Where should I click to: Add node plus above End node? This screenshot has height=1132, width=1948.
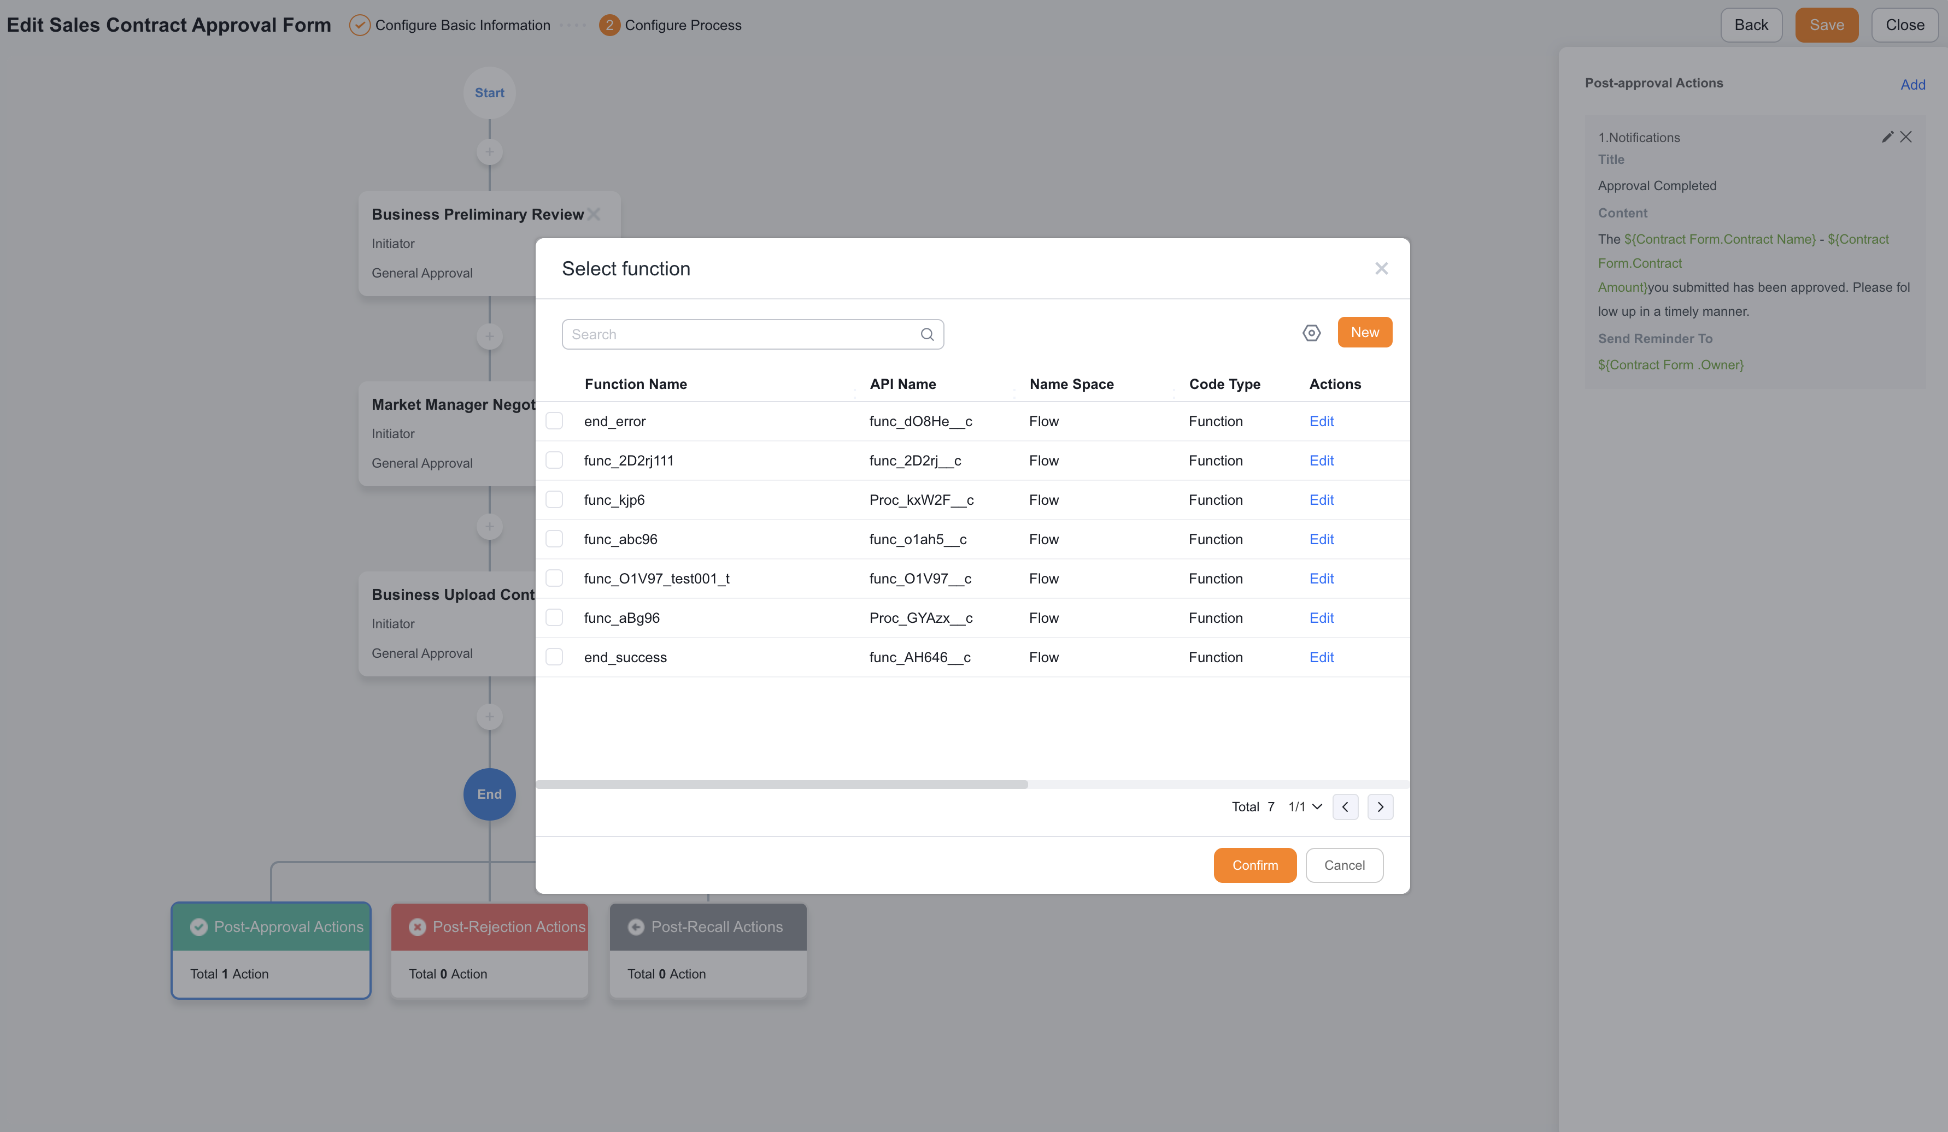pos(489,716)
